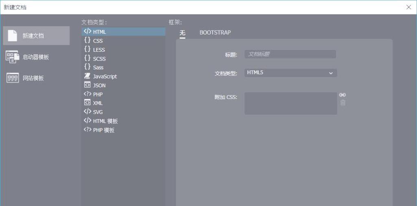
Task: Choose JavaScript text in document type list
Action: click(x=105, y=77)
